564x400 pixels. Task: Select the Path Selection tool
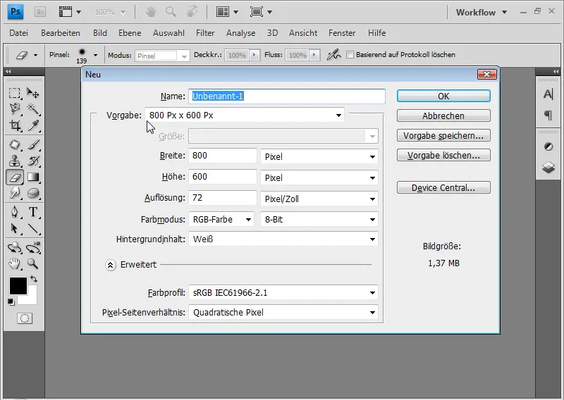[14, 229]
